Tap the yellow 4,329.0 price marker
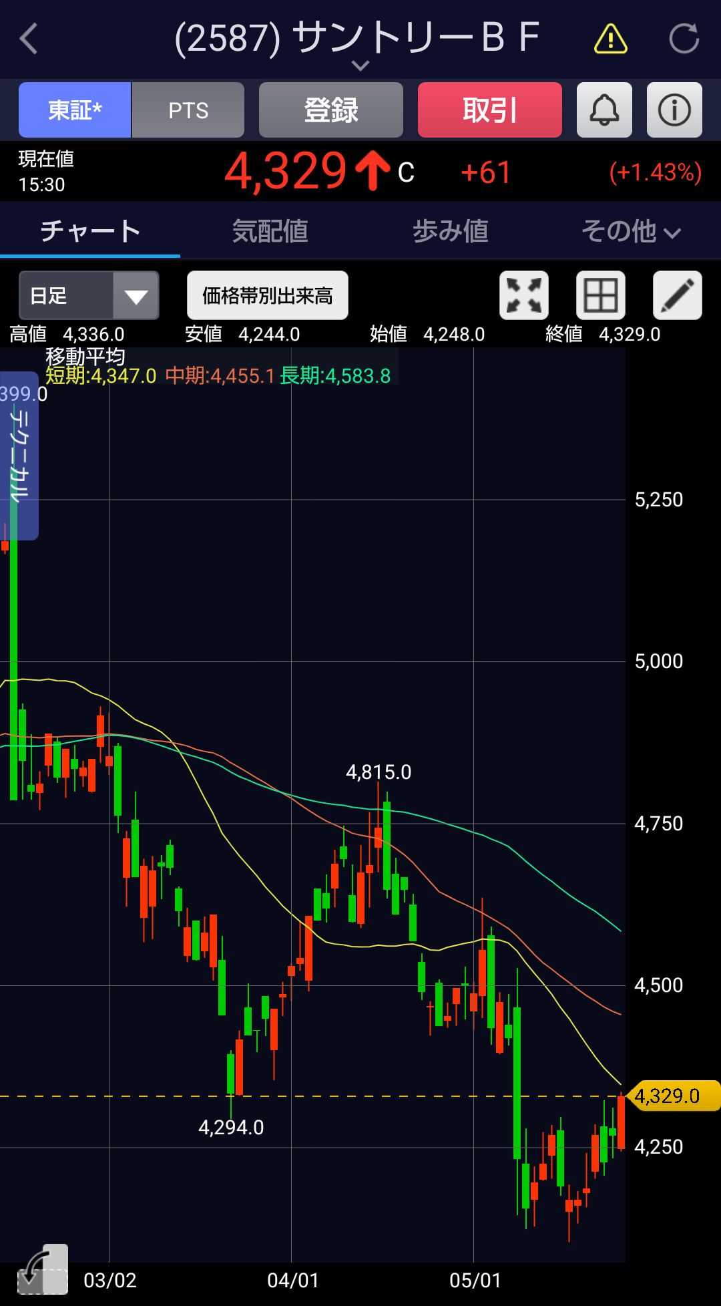The height and width of the screenshot is (1306, 721). 674,1096
